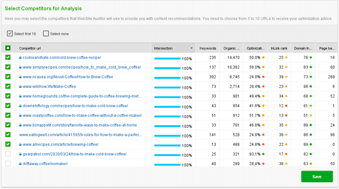The image size is (339, 189).
Task: Click the intersection progress bar for roastycoffee.com
Action: click(168, 116)
